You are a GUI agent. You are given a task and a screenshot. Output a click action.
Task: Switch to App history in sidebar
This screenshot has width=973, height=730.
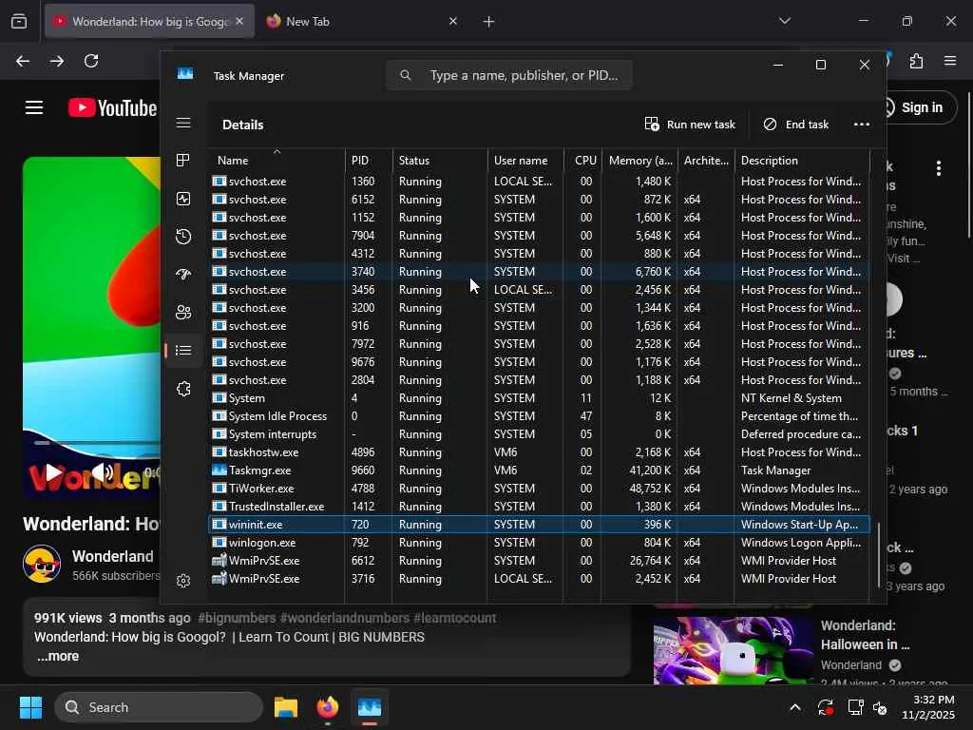point(183,237)
